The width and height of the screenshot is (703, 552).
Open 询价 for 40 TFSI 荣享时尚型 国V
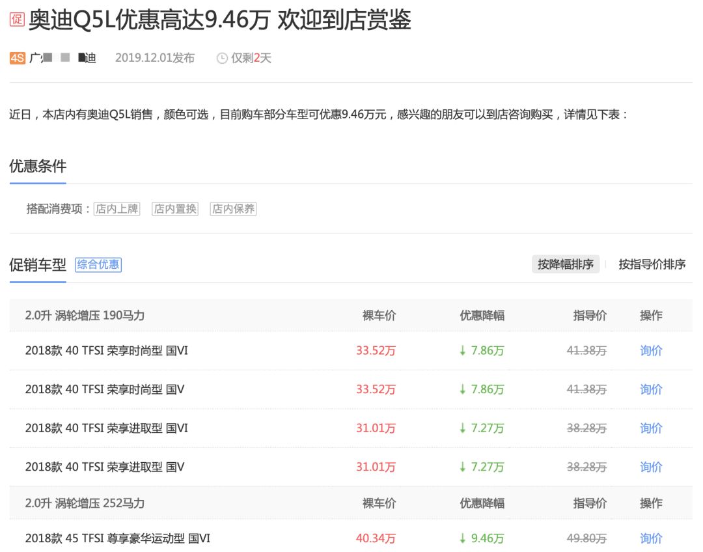(651, 389)
